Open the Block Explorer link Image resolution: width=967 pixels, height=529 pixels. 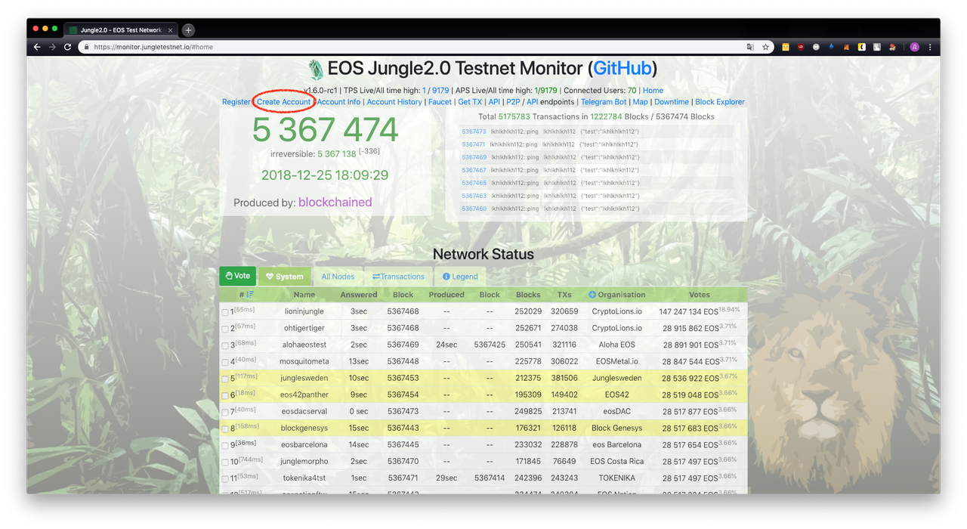[x=720, y=102]
